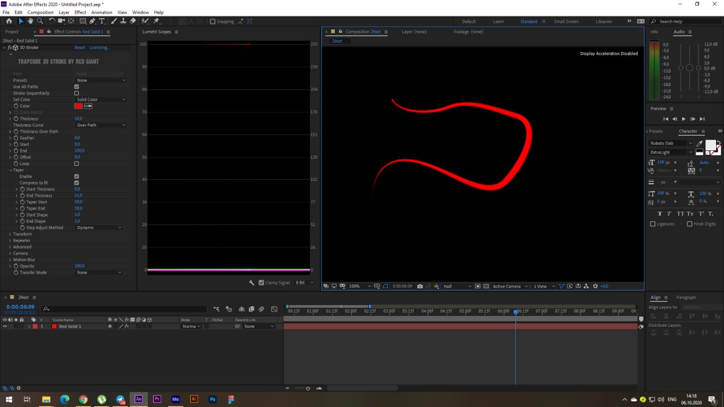Viewport: 724px width, 407px height.
Task: Switch to the Project panel tab
Action: click(12, 32)
